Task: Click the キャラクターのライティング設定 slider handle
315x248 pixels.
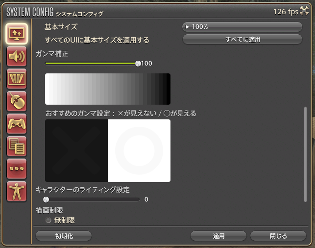Action: point(46,199)
